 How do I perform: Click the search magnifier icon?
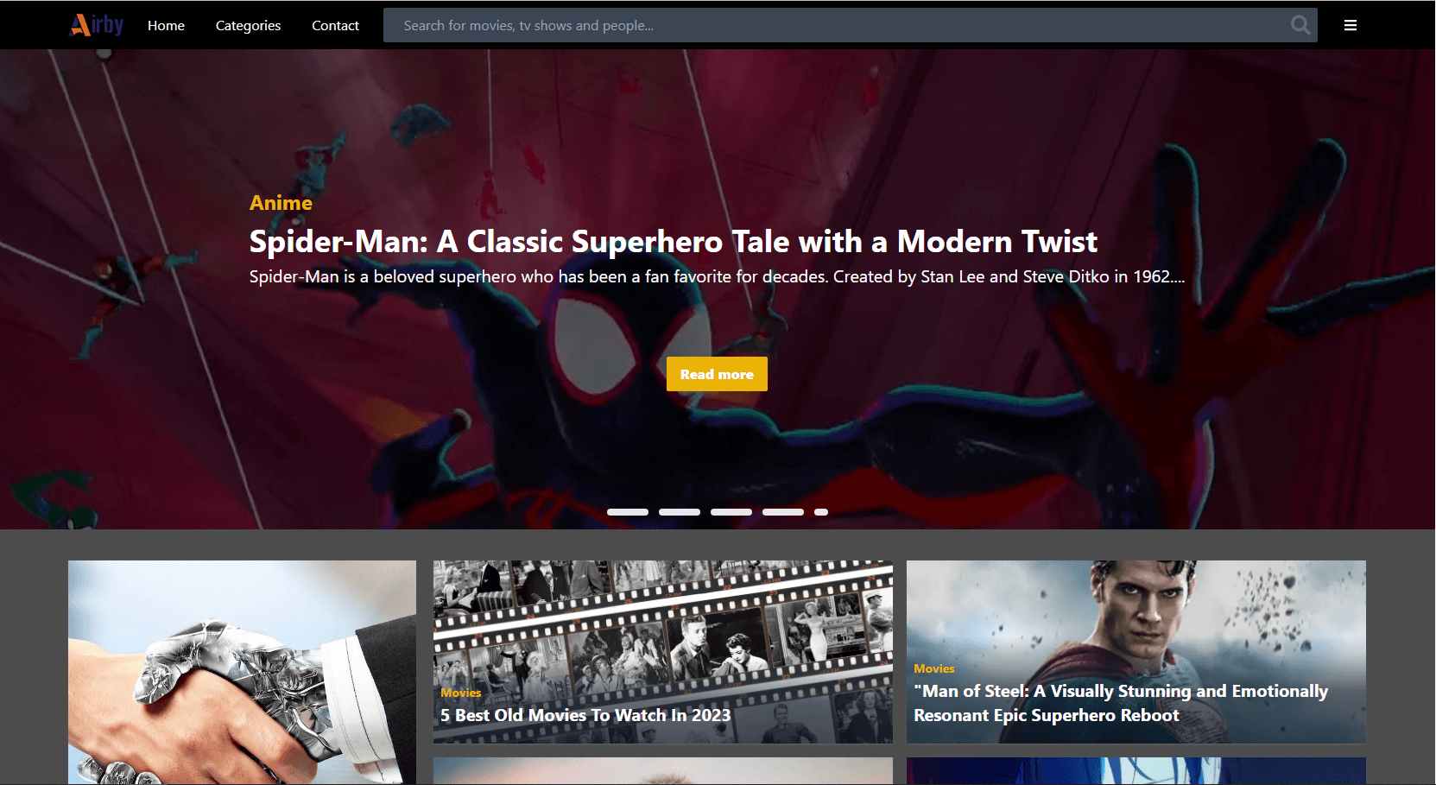pos(1300,25)
